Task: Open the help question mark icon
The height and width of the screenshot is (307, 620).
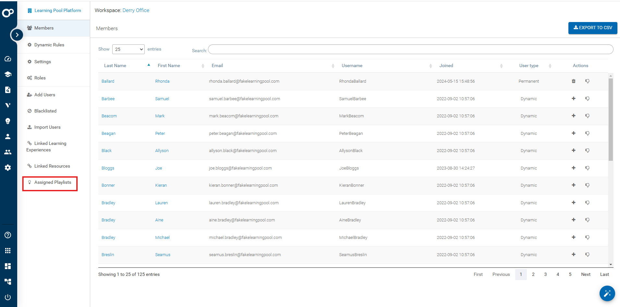Action: click(x=8, y=235)
